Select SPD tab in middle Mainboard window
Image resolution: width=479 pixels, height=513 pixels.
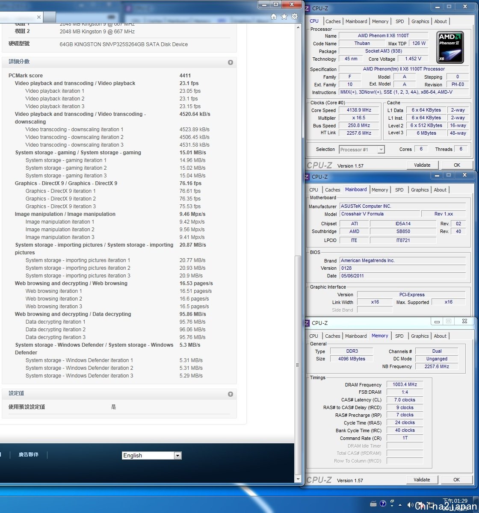pyautogui.click(x=399, y=190)
